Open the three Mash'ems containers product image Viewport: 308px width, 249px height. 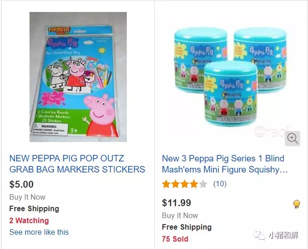tap(230, 77)
